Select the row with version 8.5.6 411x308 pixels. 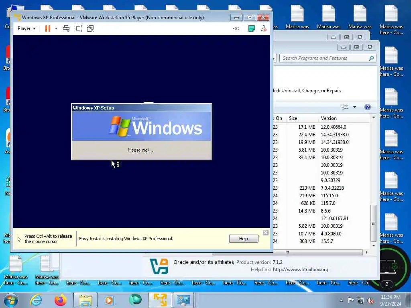(321, 211)
